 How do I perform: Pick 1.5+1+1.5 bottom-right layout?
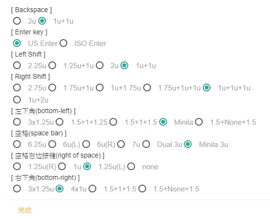[92, 189]
